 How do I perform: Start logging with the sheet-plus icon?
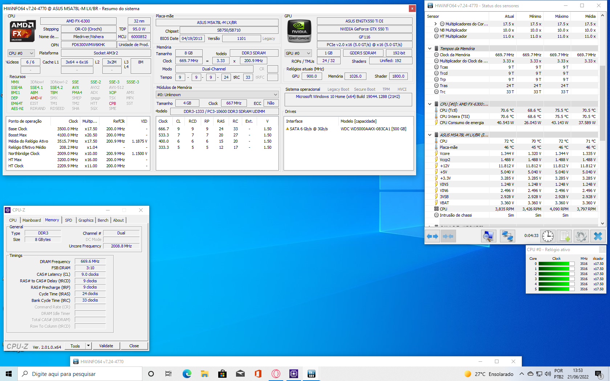pyautogui.click(x=565, y=236)
